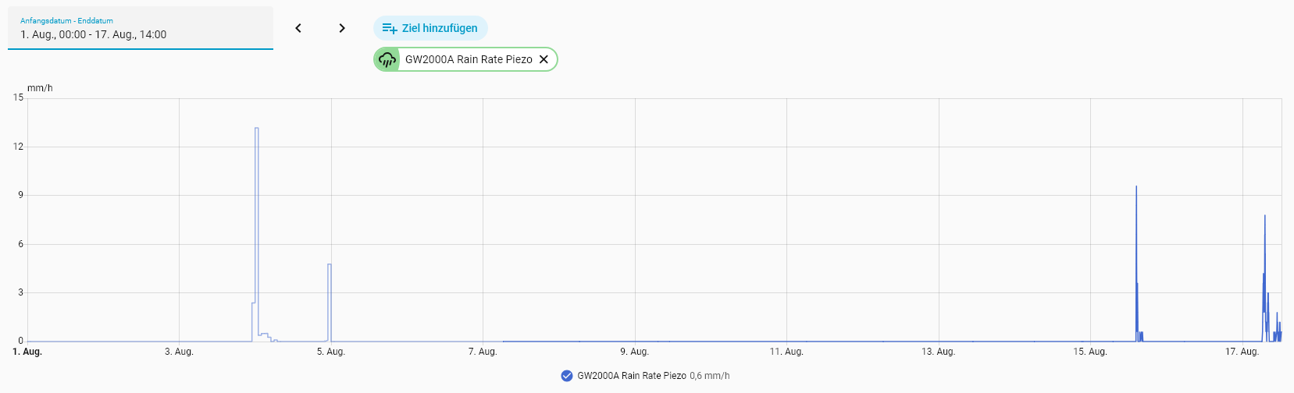
Task: Click the rain peak after 15. Aug.
Action: [1136, 187]
